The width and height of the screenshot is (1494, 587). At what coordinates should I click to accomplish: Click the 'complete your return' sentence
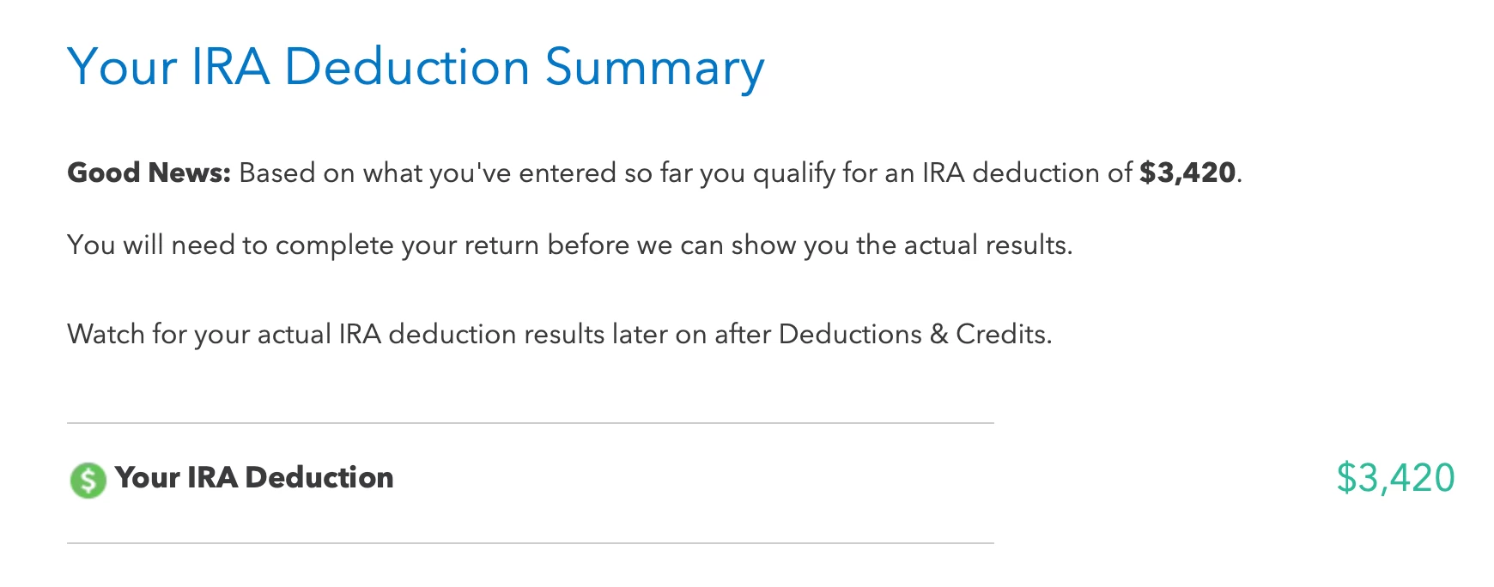pyautogui.click(x=570, y=245)
